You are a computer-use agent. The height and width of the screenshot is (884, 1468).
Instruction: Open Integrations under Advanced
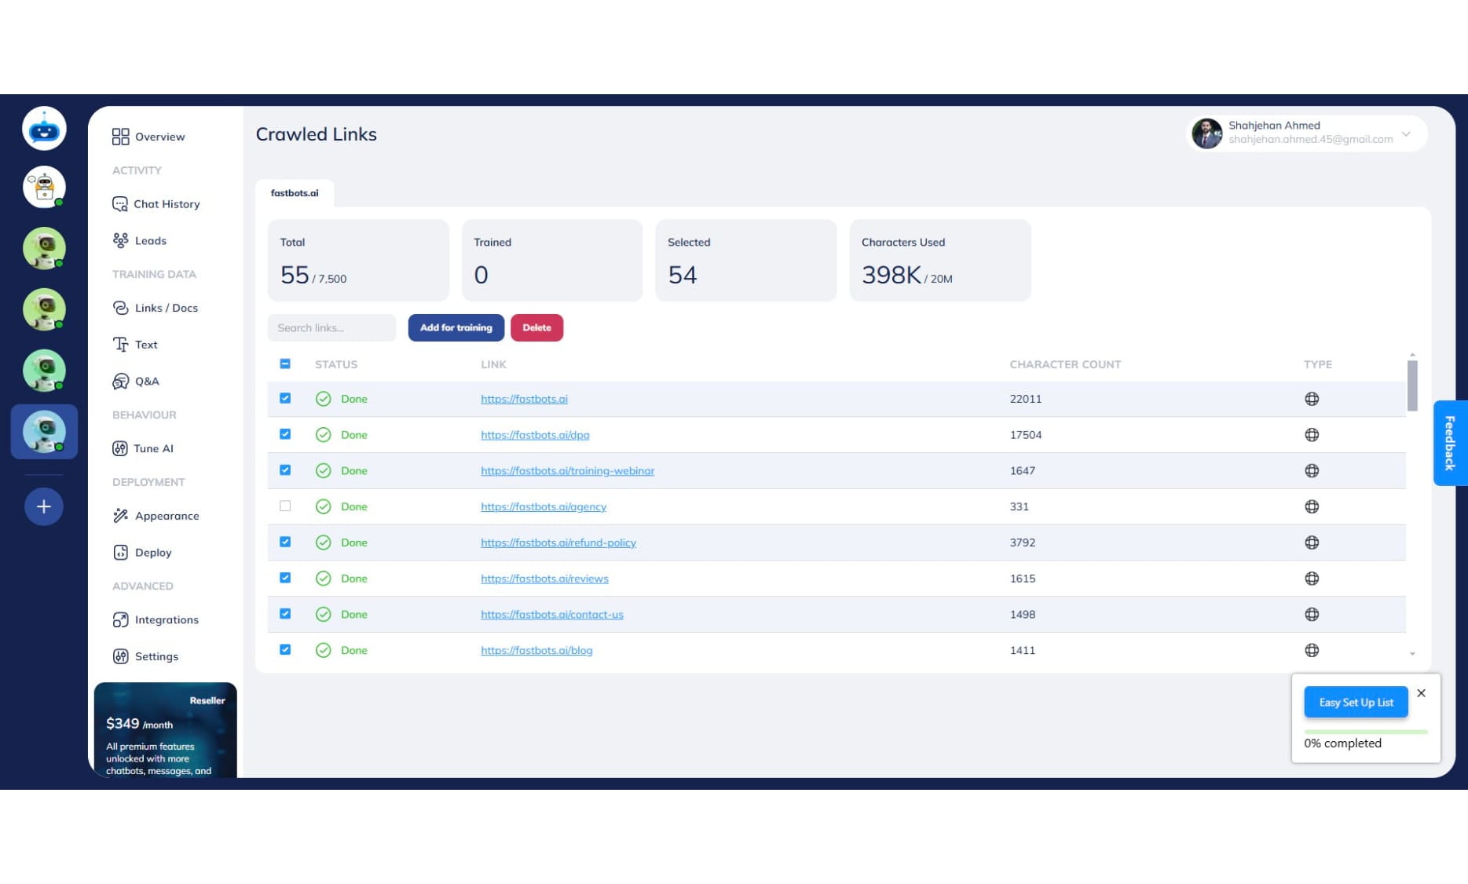click(x=167, y=619)
